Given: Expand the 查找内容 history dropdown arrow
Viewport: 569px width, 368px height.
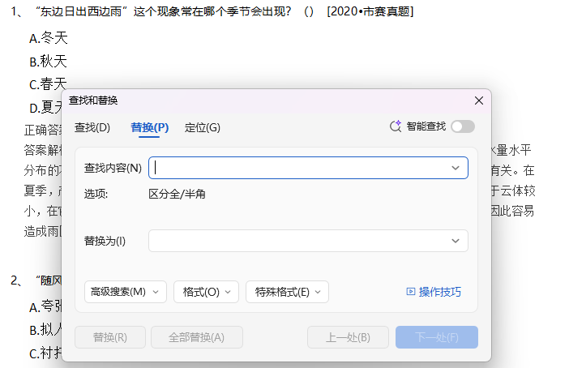Looking at the screenshot, I should (456, 168).
